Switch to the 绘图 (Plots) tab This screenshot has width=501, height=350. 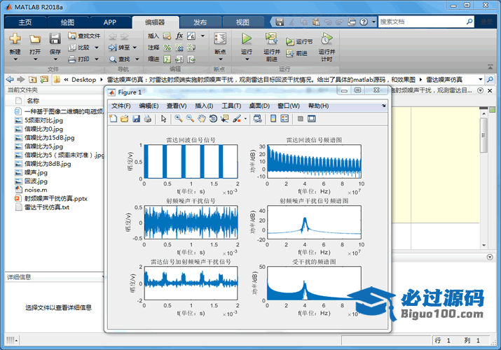[x=67, y=22]
